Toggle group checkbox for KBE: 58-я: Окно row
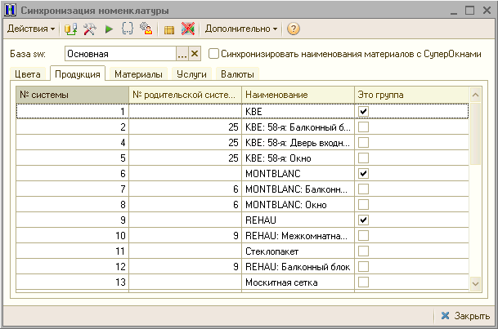 pos(363,158)
